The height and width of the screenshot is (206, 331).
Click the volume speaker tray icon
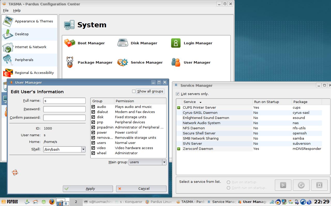[273, 202]
